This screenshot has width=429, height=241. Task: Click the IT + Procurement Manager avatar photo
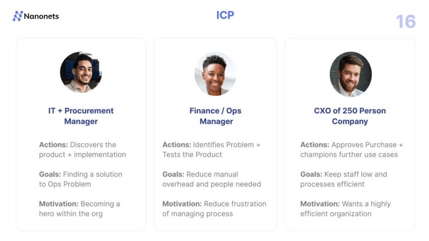point(81,72)
